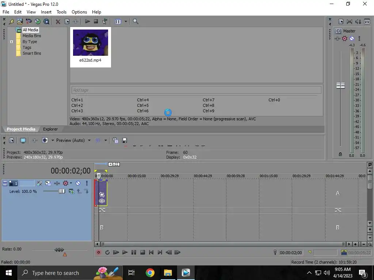Open the Insert menu
The width and height of the screenshot is (374, 280).
point(46,12)
